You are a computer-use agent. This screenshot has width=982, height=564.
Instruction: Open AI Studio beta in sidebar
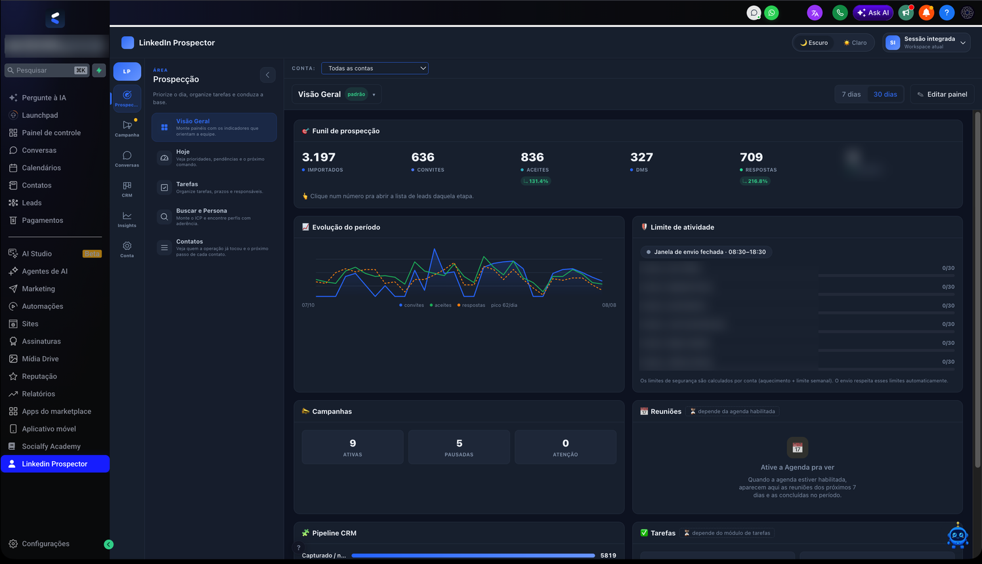55,254
